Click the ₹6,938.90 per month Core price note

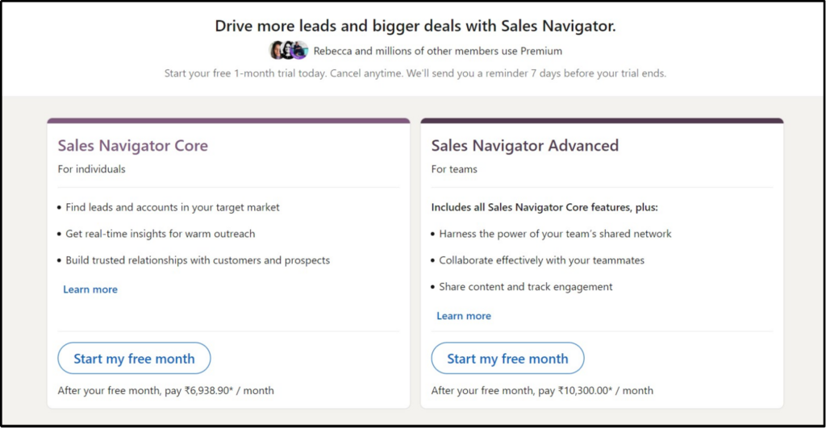point(165,391)
